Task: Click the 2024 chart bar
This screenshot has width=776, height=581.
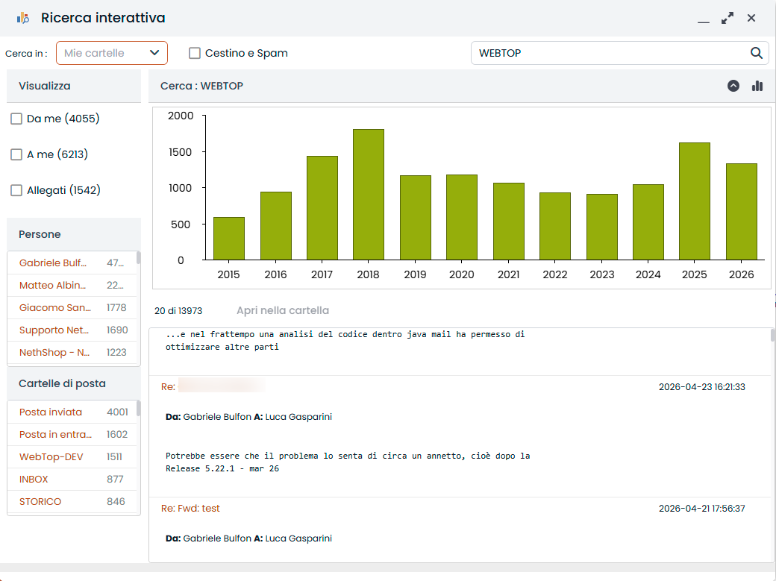Action: [648, 222]
